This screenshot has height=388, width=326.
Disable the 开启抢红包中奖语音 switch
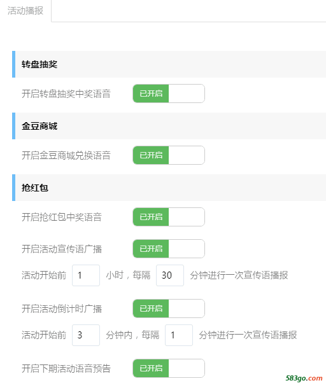pyautogui.click(x=169, y=217)
